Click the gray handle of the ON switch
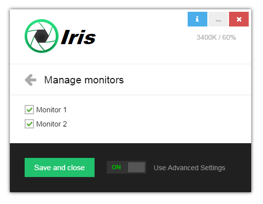The image size is (263, 204). click(136, 167)
